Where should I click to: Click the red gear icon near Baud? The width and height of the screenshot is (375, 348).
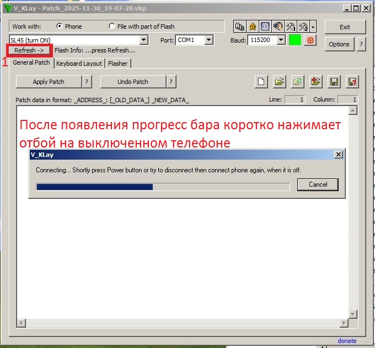tap(310, 40)
